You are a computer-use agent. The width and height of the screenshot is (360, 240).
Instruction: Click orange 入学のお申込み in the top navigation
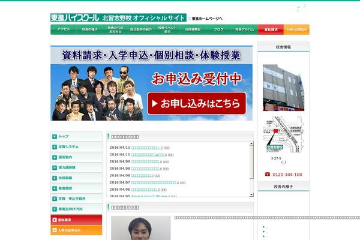(296, 29)
